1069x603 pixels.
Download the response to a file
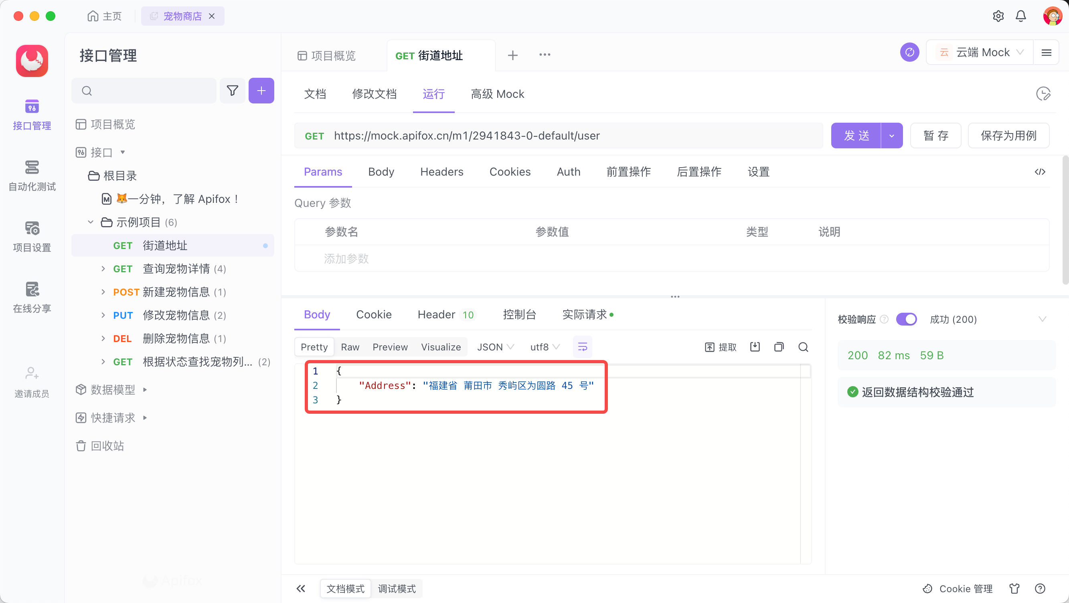point(755,347)
